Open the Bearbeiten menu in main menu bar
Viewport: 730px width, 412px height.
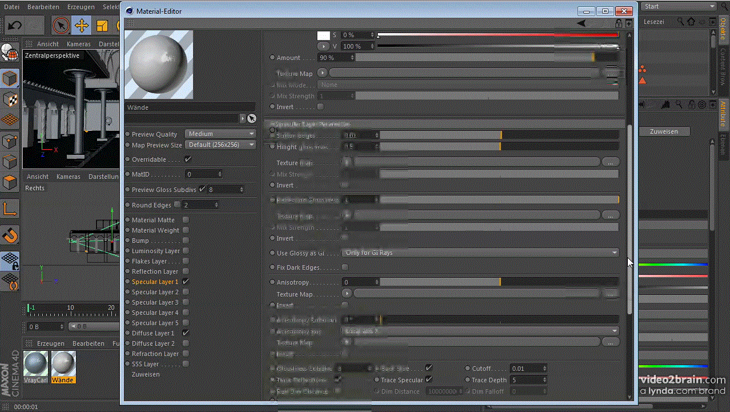[x=43, y=7]
